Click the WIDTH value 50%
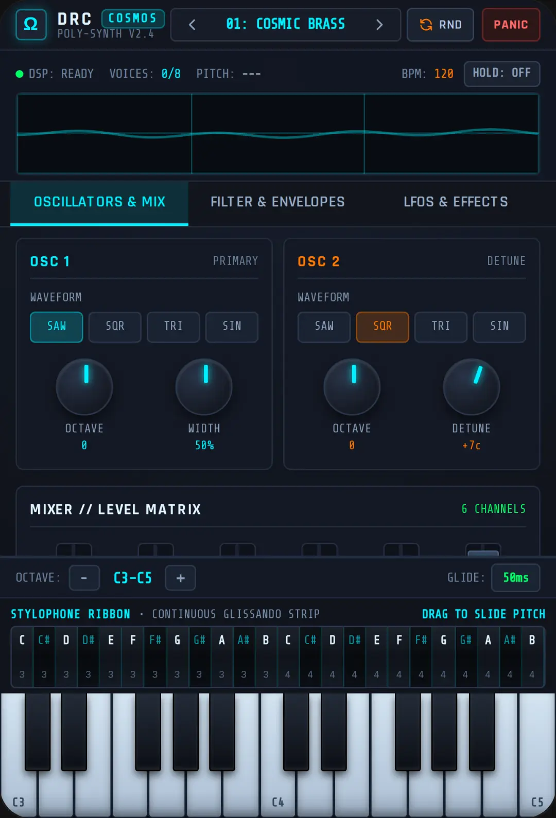 tap(204, 446)
